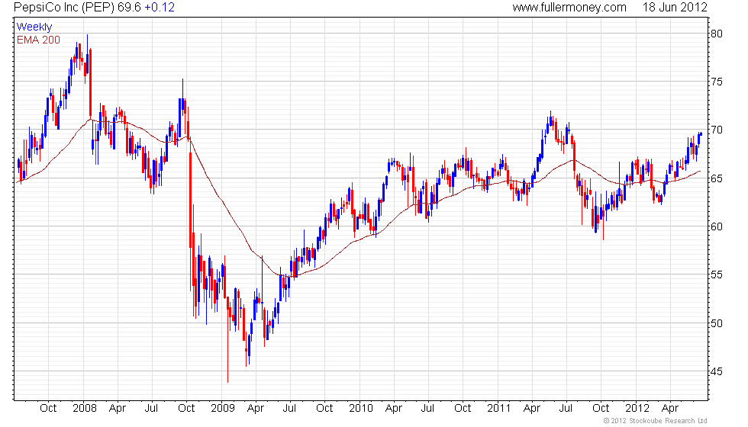Click the early 2009 low candlestick near 44
Viewport: 748px width, 427px height.
point(228,339)
